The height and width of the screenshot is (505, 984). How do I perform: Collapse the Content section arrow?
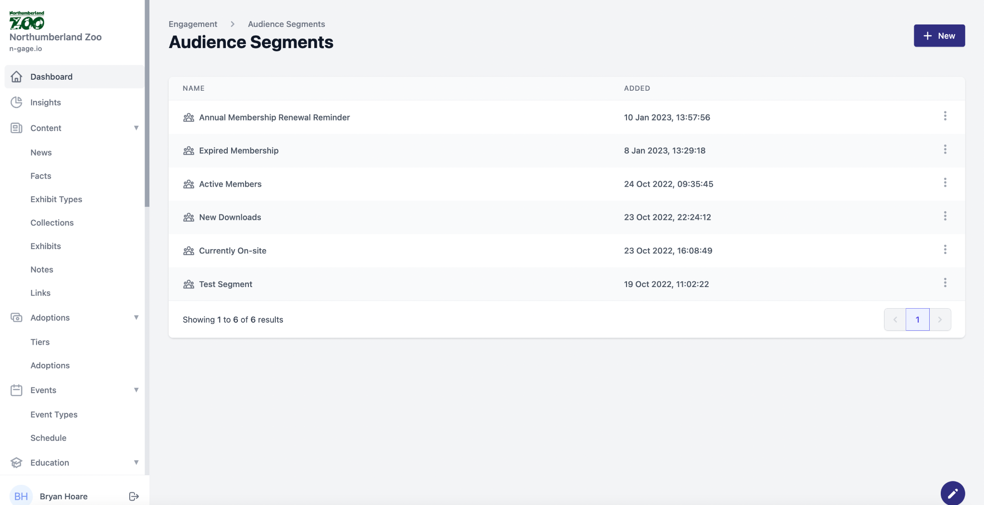pyautogui.click(x=136, y=128)
